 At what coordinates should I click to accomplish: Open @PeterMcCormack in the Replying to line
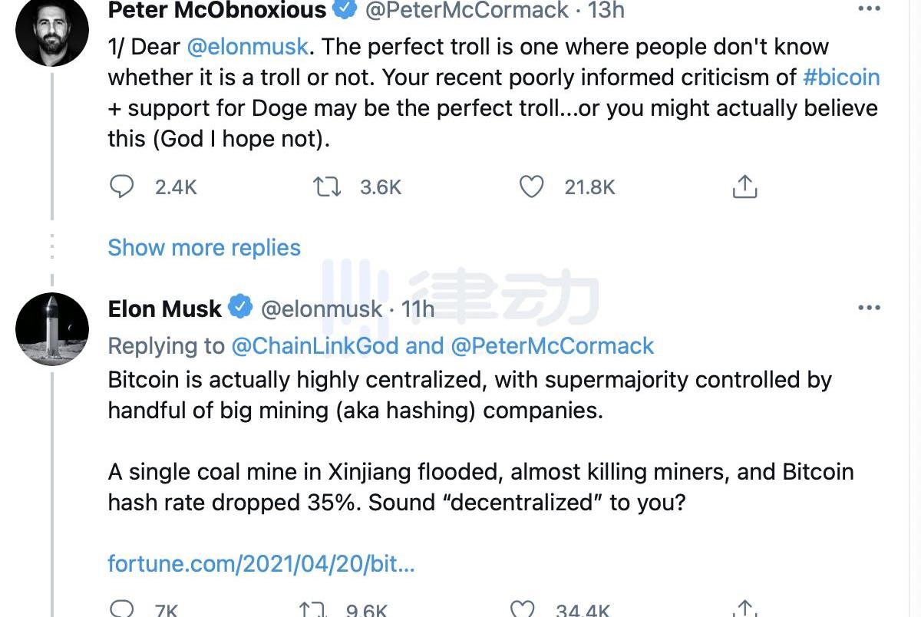pyautogui.click(x=553, y=346)
